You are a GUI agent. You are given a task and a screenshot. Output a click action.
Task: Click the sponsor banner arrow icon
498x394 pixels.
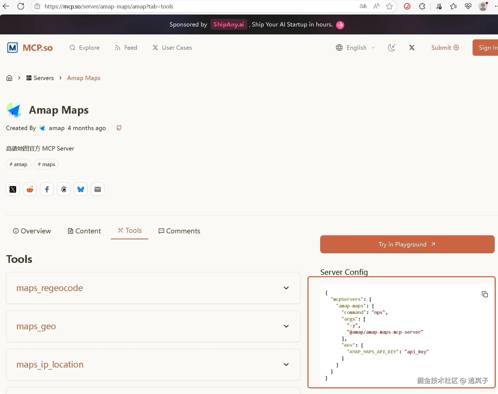(x=340, y=25)
